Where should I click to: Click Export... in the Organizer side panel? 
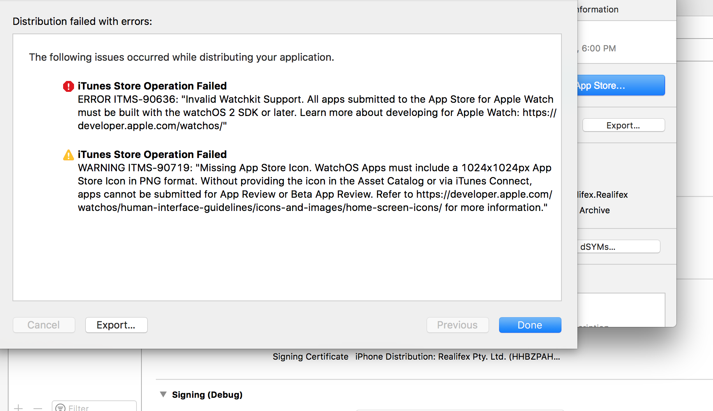[x=623, y=125]
